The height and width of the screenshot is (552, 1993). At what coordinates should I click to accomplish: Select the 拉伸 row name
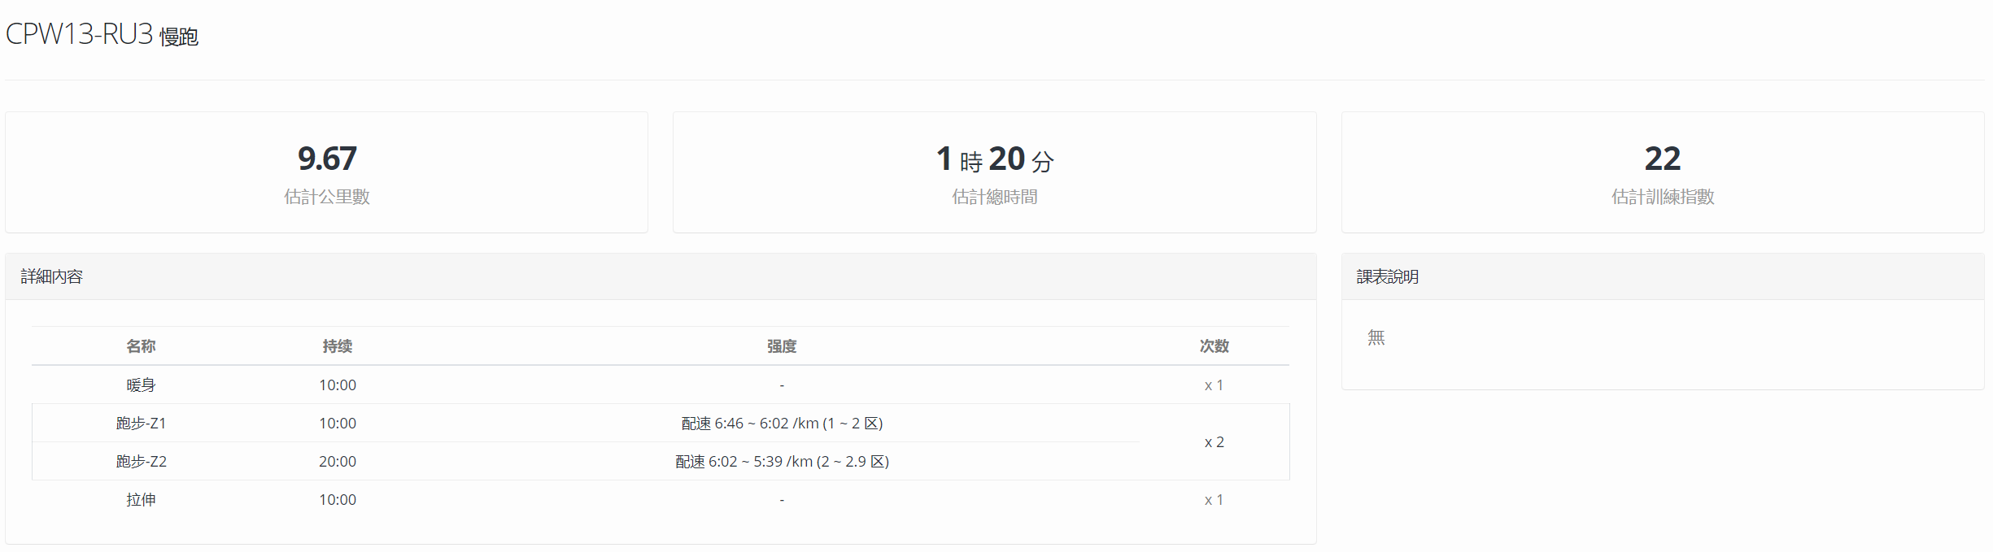point(141,500)
